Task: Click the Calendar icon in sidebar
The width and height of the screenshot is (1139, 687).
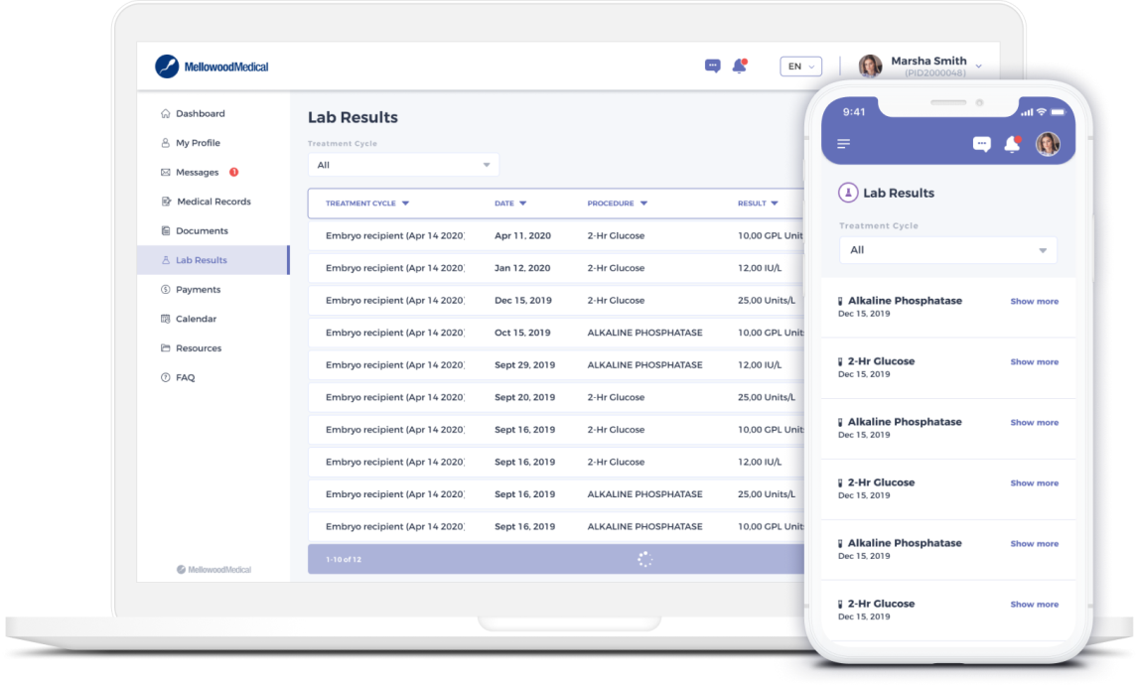Action: (166, 320)
